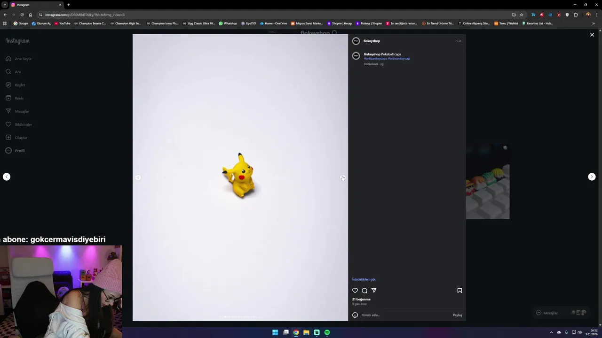Open Chrome home page button
602x338 pixels.
coord(31,15)
